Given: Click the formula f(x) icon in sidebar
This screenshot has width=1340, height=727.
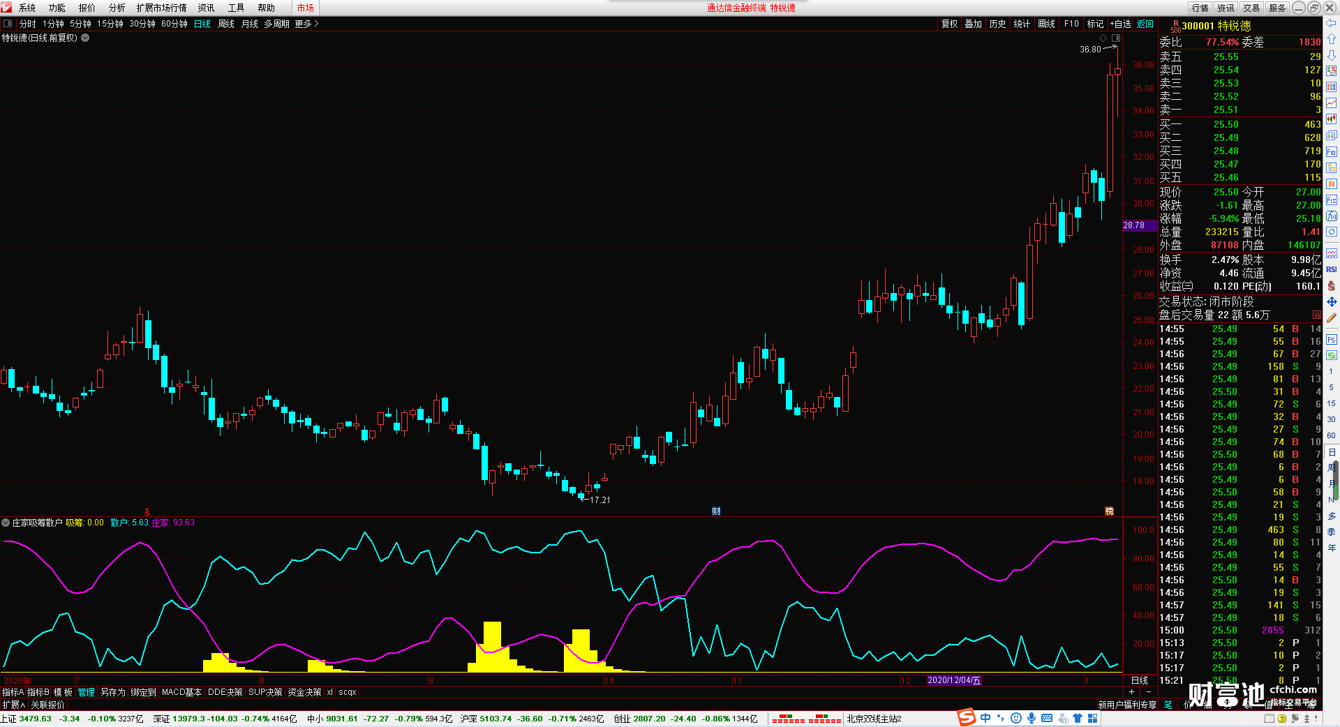Looking at the screenshot, I should [x=1331, y=216].
